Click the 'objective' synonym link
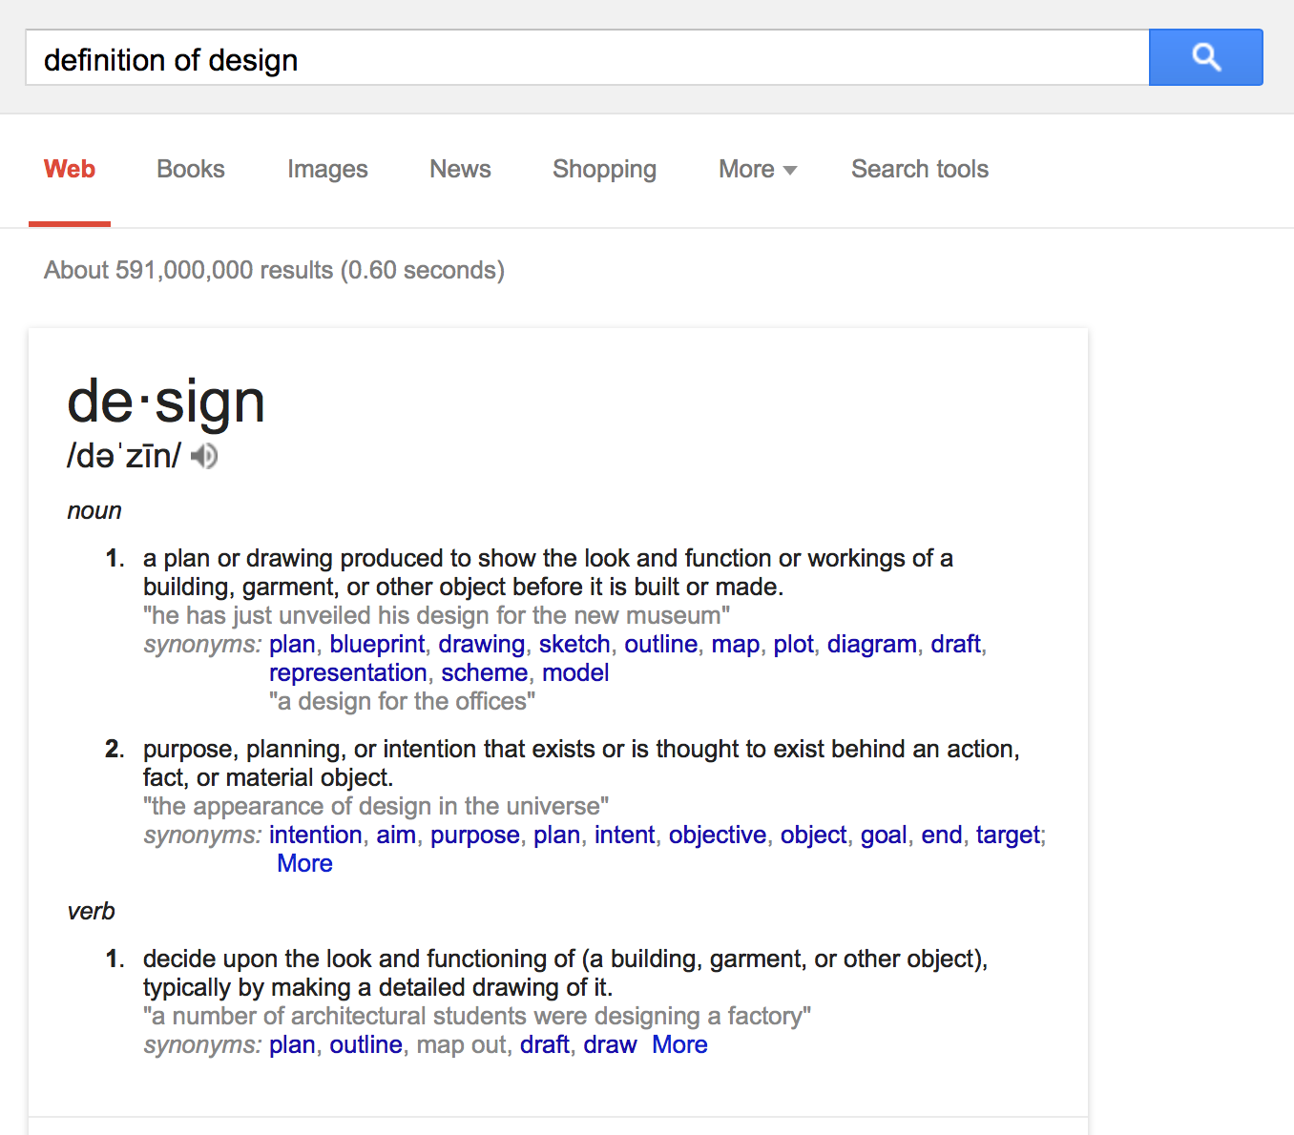This screenshot has width=1294, height=1135. click(x=717, y=835)
